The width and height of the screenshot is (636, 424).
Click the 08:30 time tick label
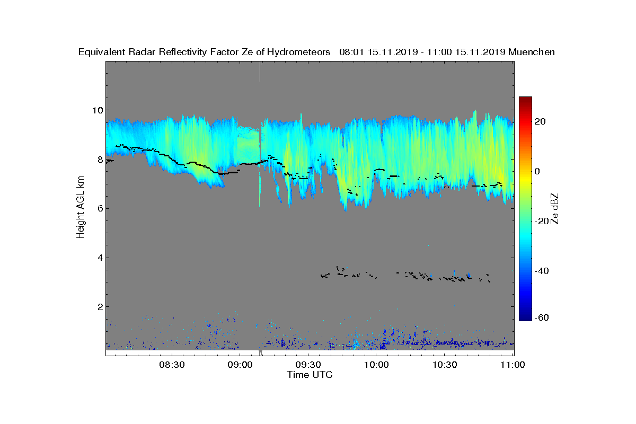click(171, 365)
